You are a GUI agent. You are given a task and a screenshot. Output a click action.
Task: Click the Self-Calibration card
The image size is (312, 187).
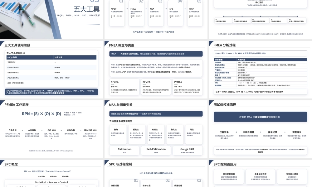156,151
